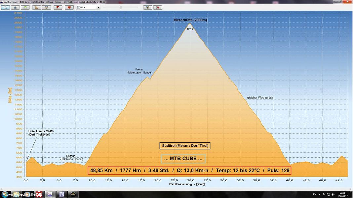Open the Höhe dropdown arrow
The image size is (353, 198).
point(98,7)
